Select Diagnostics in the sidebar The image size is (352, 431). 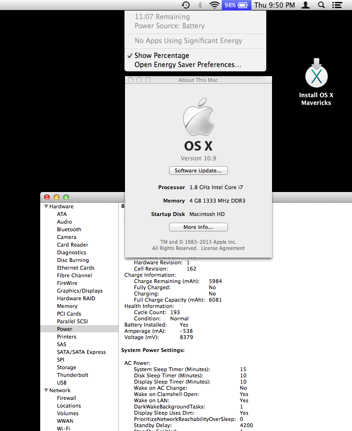71,252
